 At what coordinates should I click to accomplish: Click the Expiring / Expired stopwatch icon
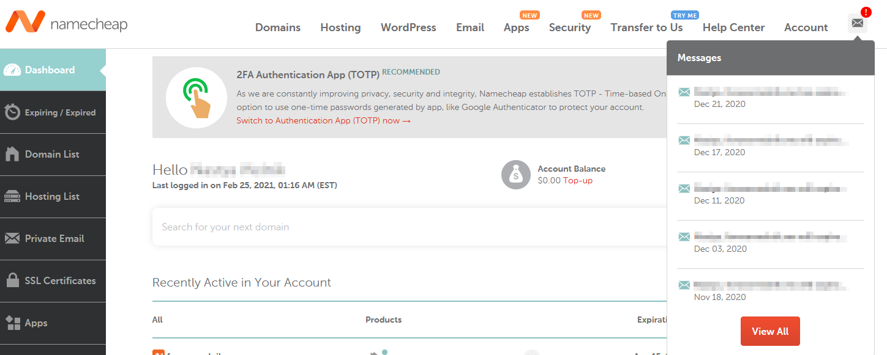12,112
